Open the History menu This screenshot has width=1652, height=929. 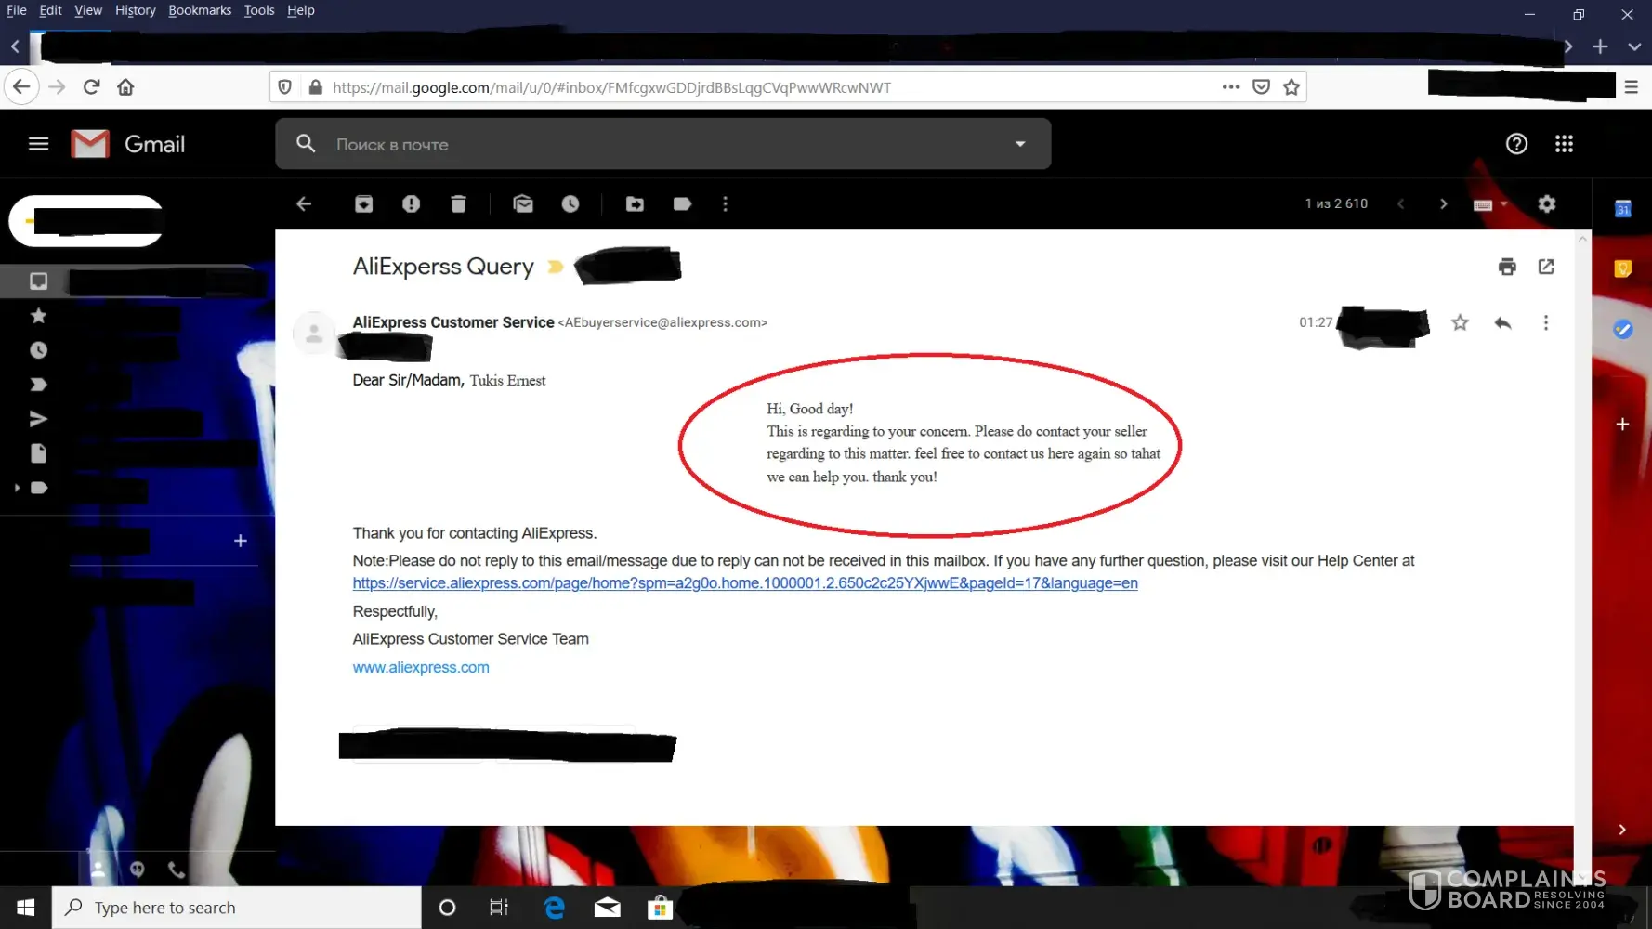point(136,10)
